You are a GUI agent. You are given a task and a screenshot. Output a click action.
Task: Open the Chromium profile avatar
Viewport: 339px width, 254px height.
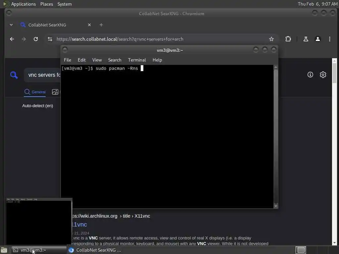(317, 39)
